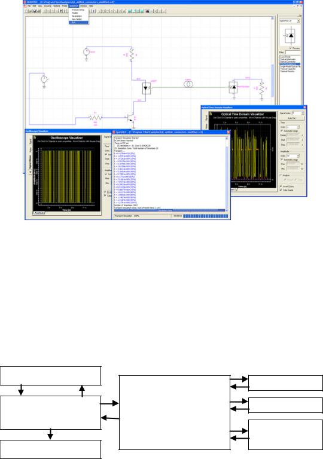Click the text label 'A' toolbar icon
Image resolution: width=323 pixels, height=459 pixels.
(x=124, y=11)
